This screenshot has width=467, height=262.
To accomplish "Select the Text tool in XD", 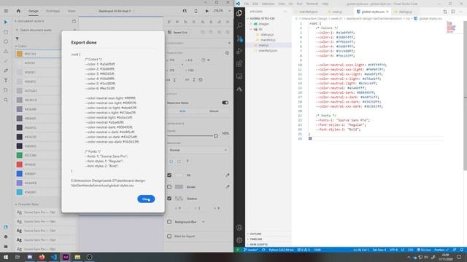I will click(x=6, y=81).
